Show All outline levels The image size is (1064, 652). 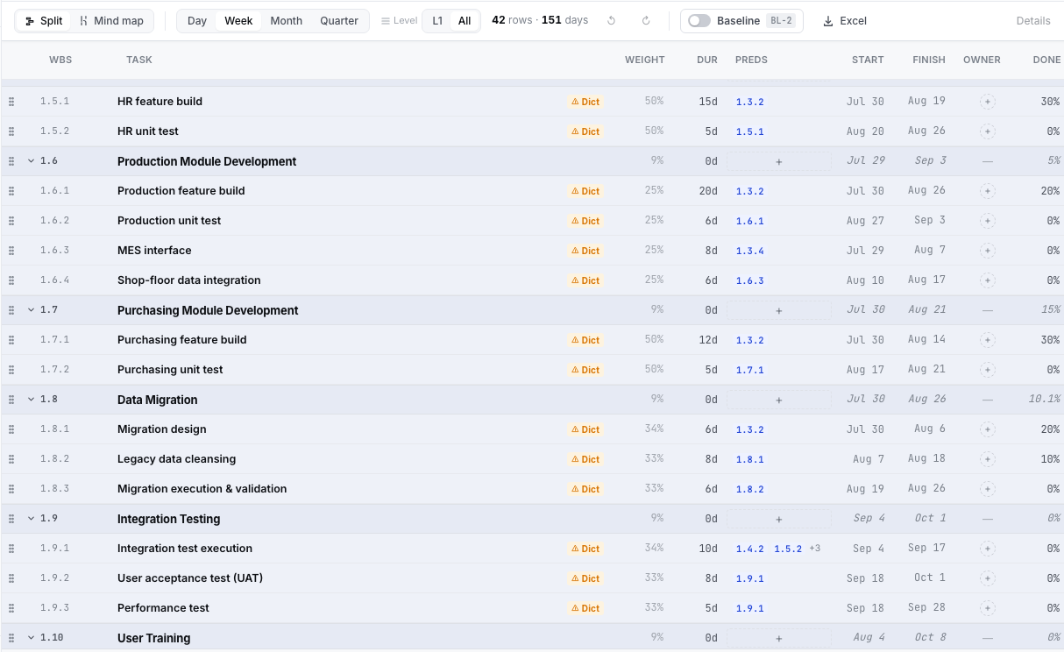pyautogui.click(x=465, y=21)
